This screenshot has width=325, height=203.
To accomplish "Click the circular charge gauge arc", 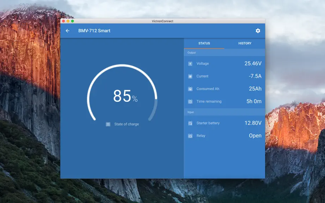I will click(122, 92).
